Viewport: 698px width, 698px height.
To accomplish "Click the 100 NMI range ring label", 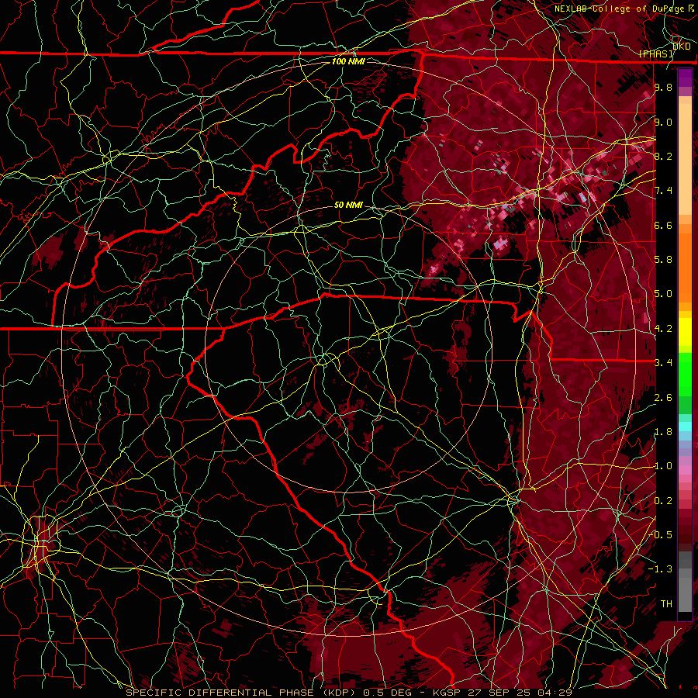I will click(x=348, y=61).
